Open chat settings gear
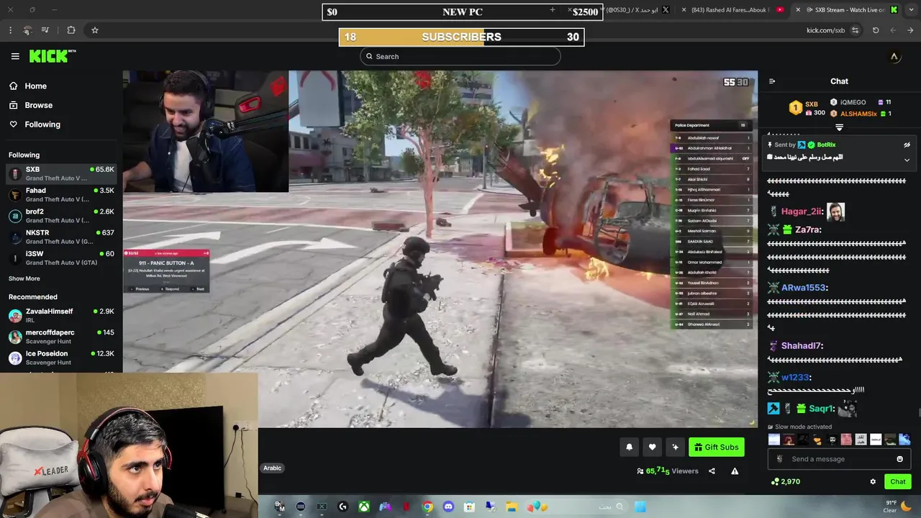921x518 pixels. (873, 481)
